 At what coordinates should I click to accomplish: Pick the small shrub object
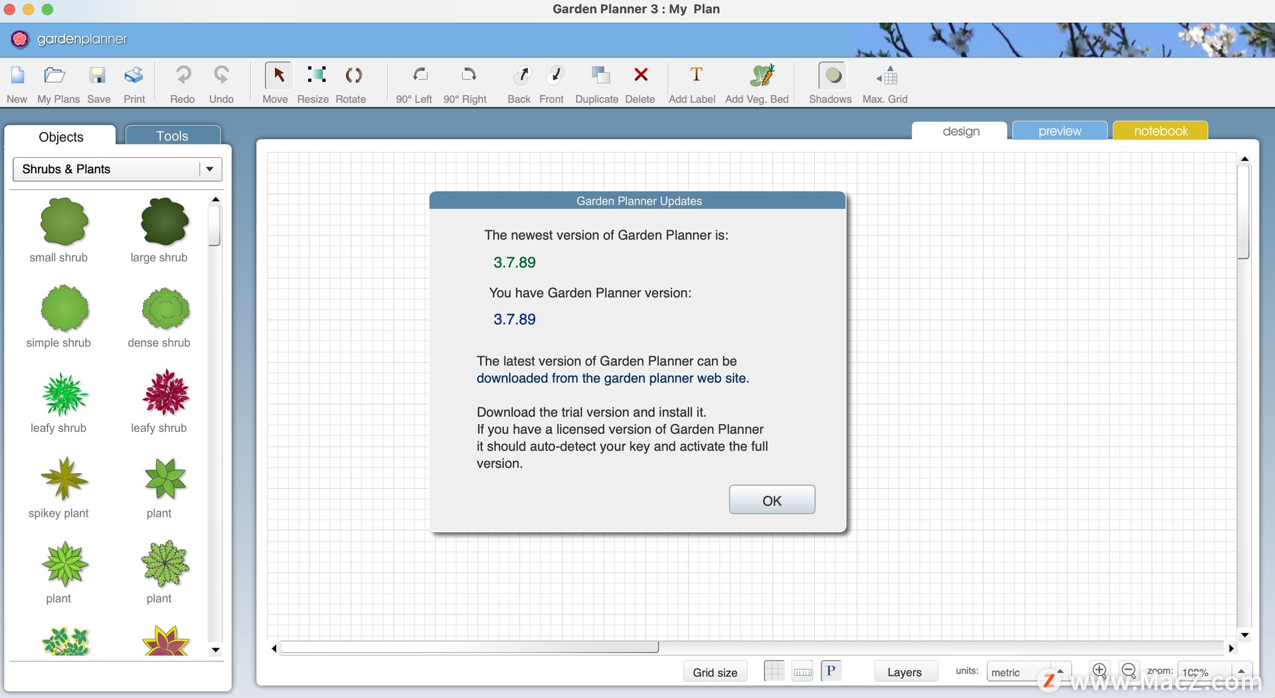[x=64, y=222]
